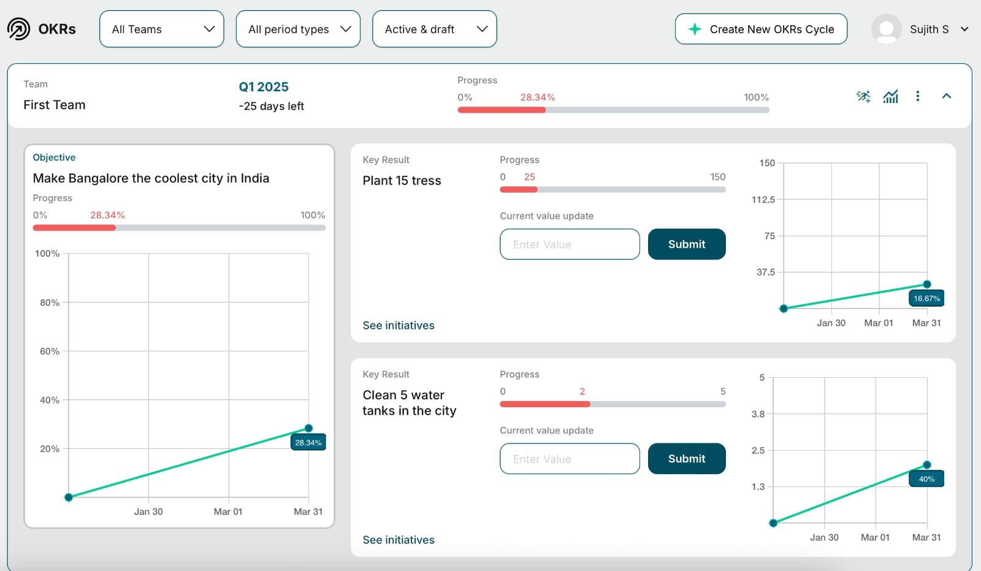Open the All Teams dropdown
The width and height of the screenshot is (981, 571).
tap(161, 28)
